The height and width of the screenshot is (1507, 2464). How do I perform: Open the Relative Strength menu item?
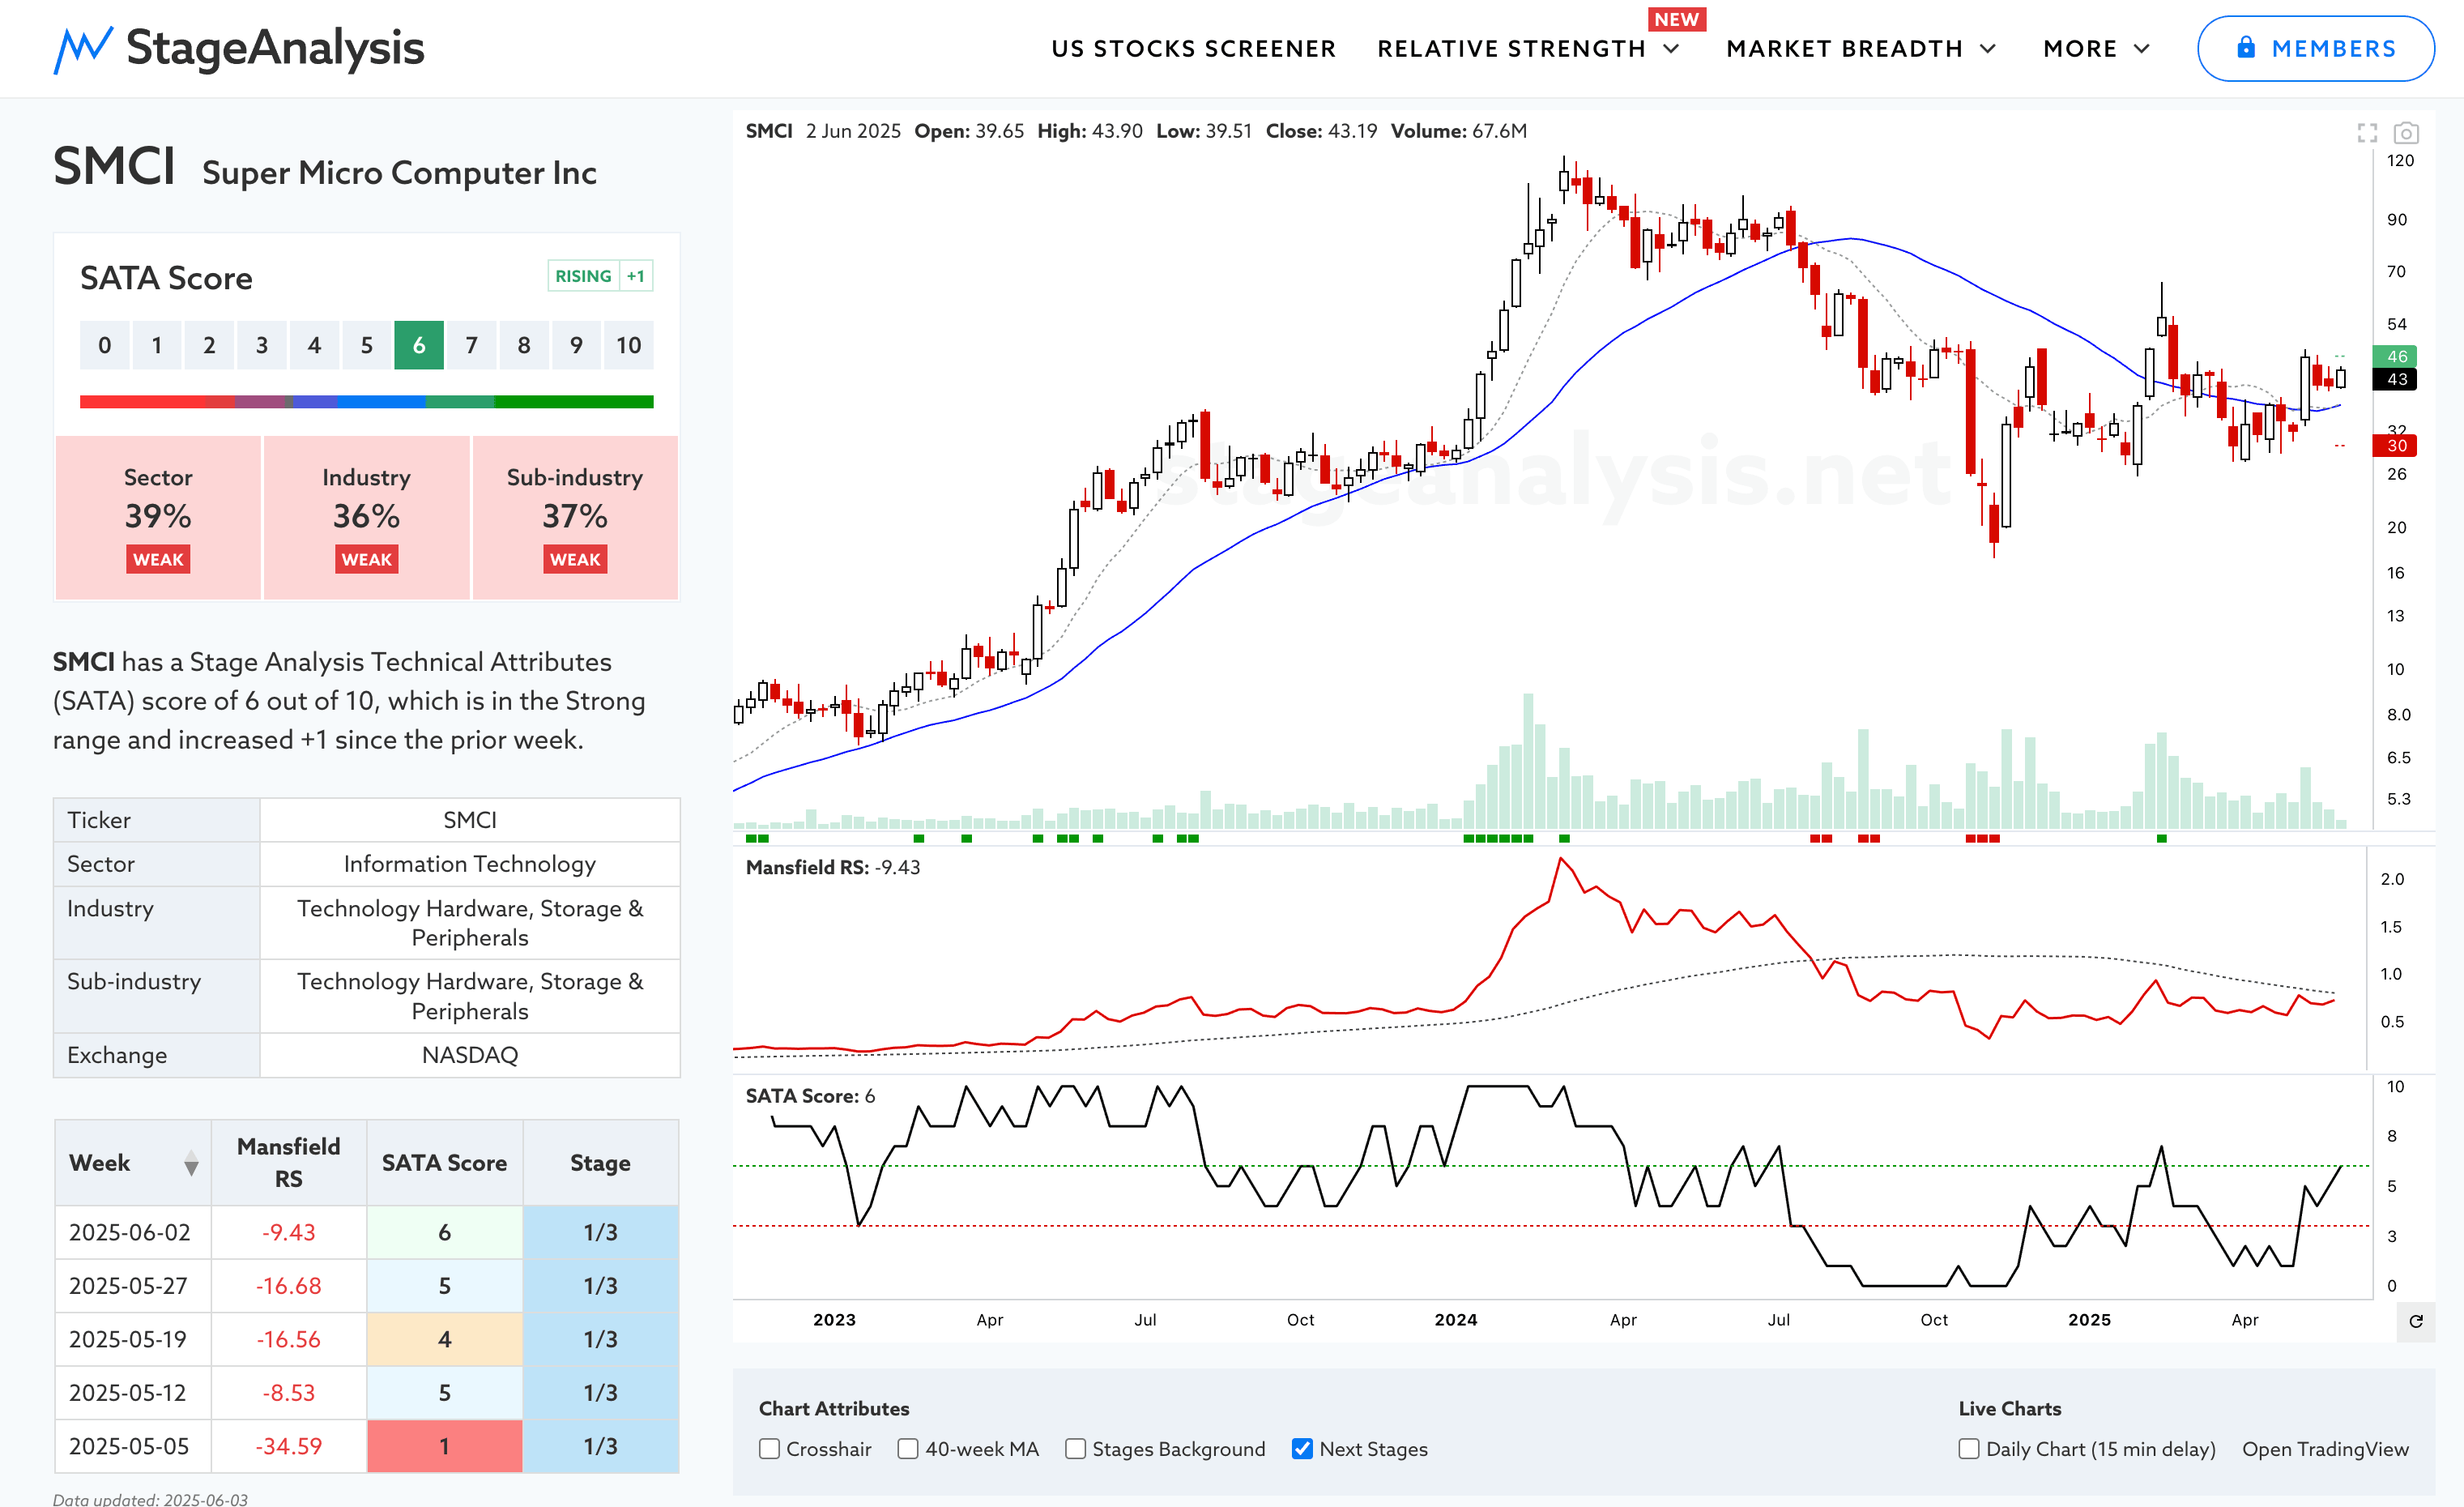tap(1511, 49)
